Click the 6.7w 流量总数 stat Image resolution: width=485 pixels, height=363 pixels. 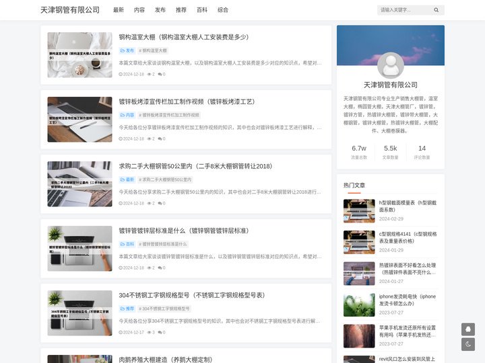359,152
